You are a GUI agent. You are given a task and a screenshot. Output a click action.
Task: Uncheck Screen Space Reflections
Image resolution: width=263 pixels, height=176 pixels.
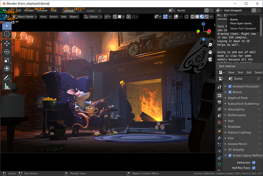230,156
